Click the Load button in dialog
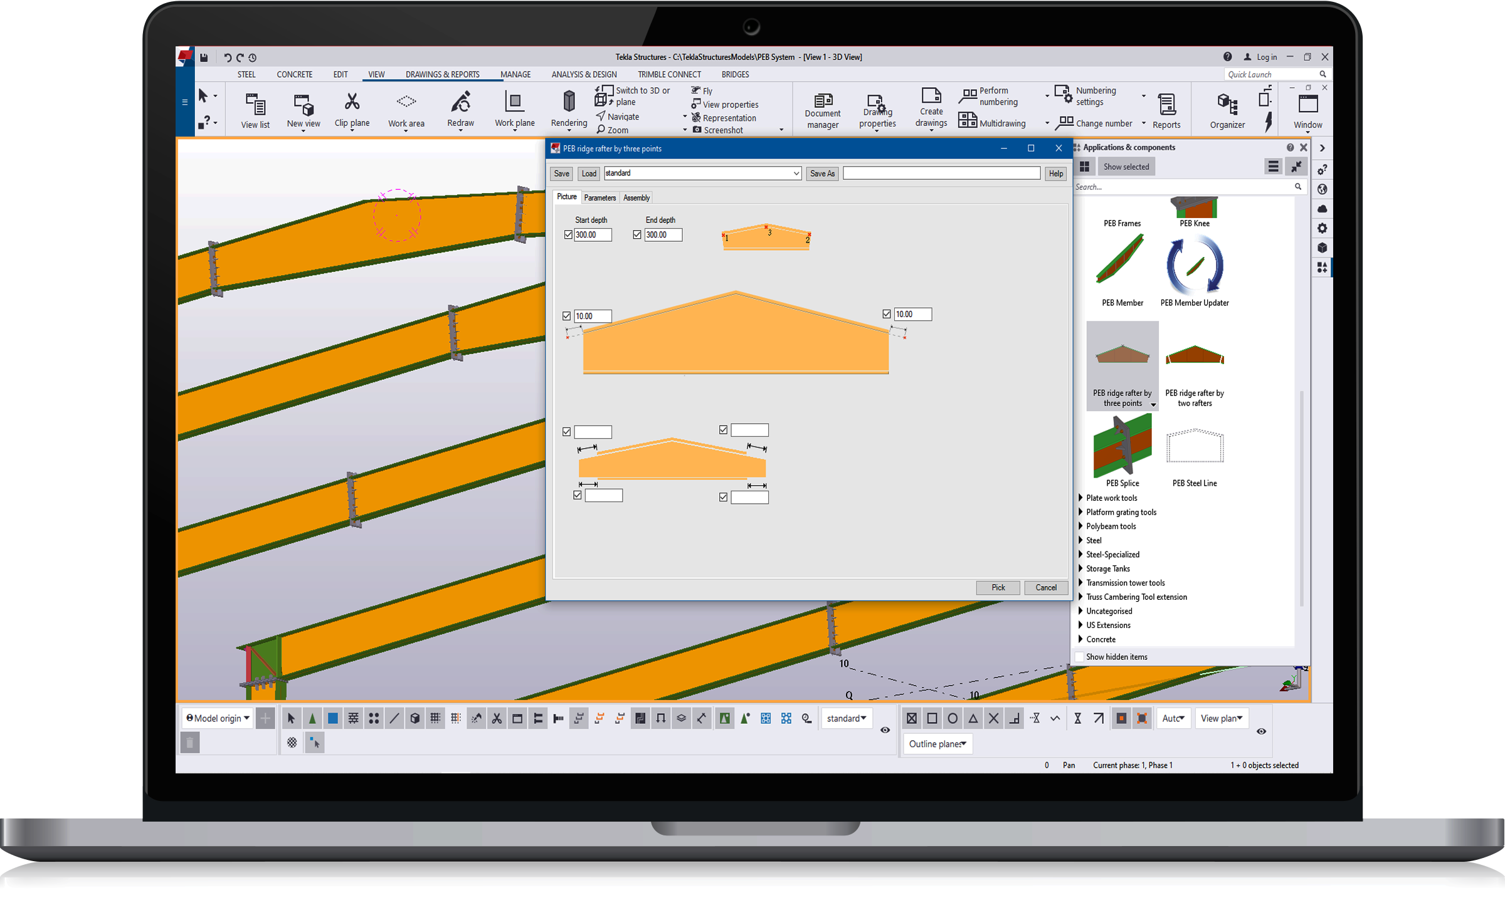The image size is (1505, 905). 589,174
